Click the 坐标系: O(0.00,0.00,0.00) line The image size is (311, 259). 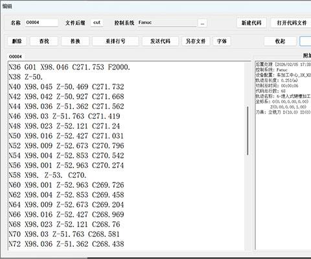282,101
